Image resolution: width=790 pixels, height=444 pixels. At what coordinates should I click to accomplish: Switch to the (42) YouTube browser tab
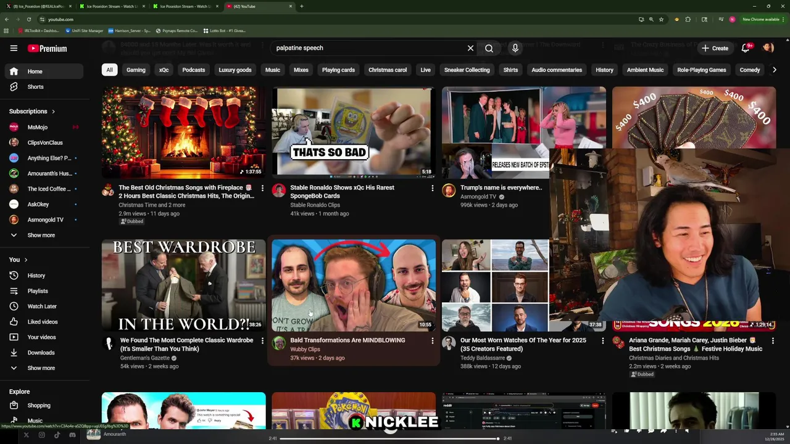click(x=258, y=6)
